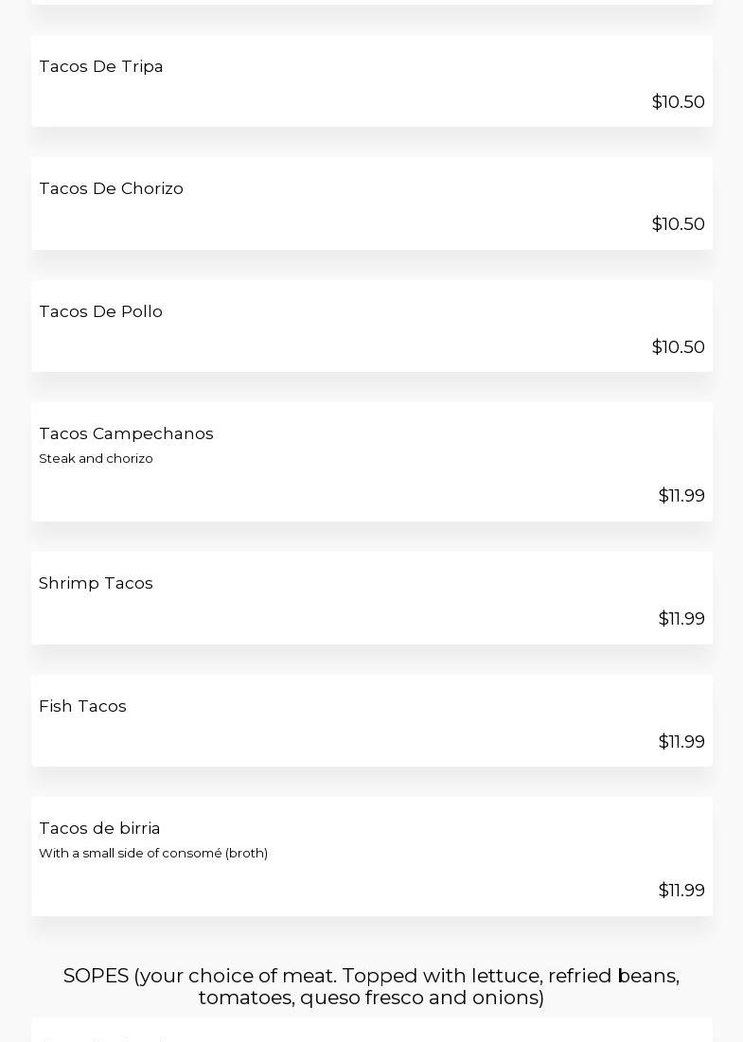
Task: Select the Tacos De Pollo item title
Action: coord(100,311)
